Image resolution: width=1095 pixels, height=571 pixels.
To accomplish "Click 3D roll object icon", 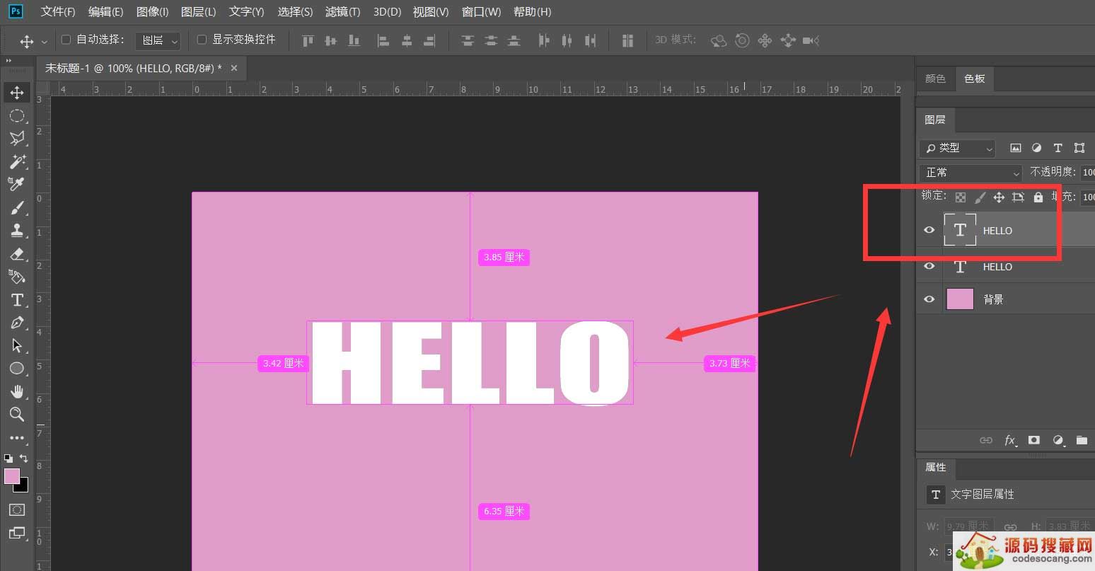I will [742, 40].
